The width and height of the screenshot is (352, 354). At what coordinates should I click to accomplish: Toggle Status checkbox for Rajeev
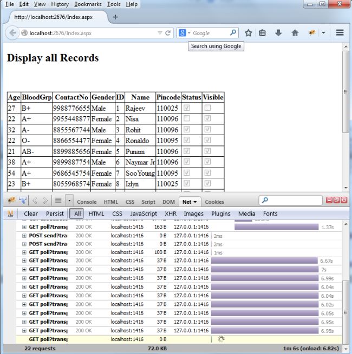tap(187, 108)
